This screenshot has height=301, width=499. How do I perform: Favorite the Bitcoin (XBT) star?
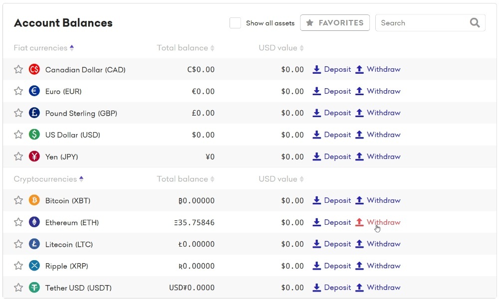(x=18, y=200)
